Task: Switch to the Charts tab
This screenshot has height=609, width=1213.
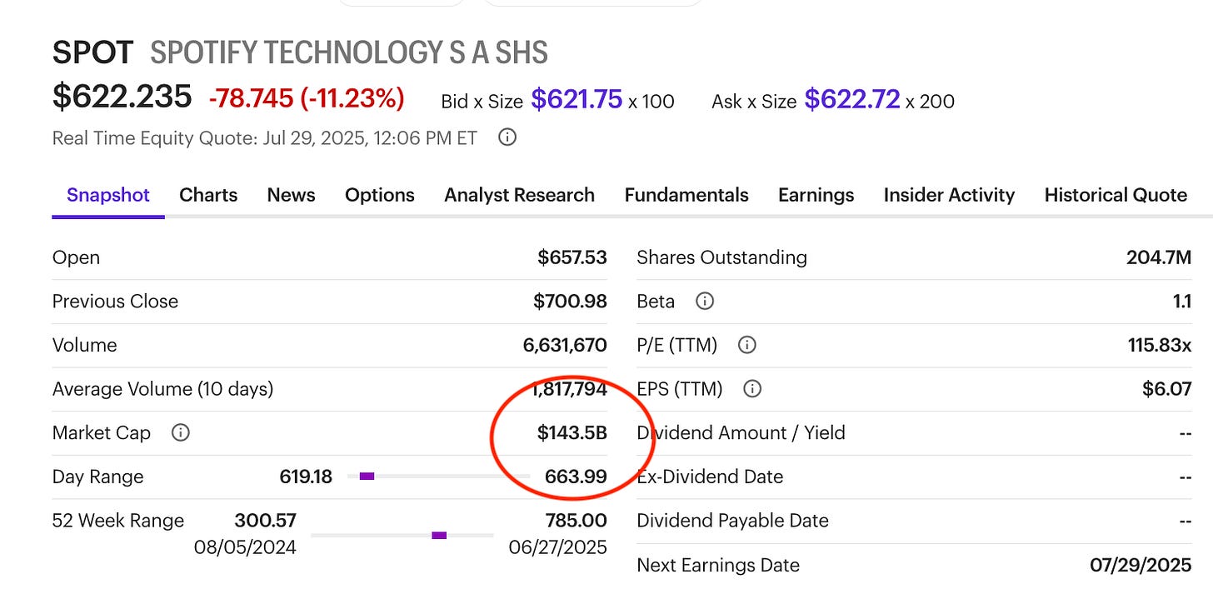Action: 208,195
